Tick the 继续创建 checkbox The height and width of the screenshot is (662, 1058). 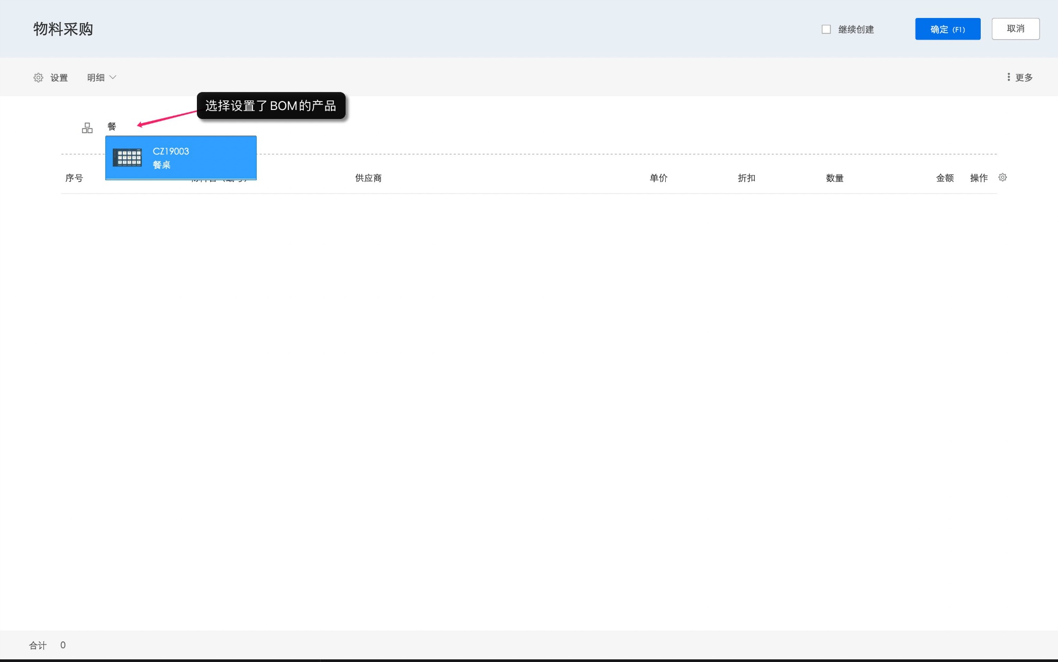pyautogui.click(x=826, y=30)
